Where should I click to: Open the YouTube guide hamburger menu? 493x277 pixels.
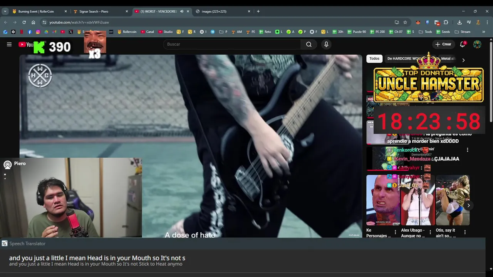(x=9, y=44)
